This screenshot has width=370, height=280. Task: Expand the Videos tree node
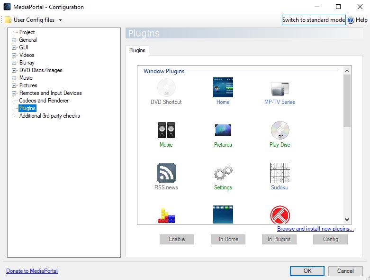click(x=14, y=55)
